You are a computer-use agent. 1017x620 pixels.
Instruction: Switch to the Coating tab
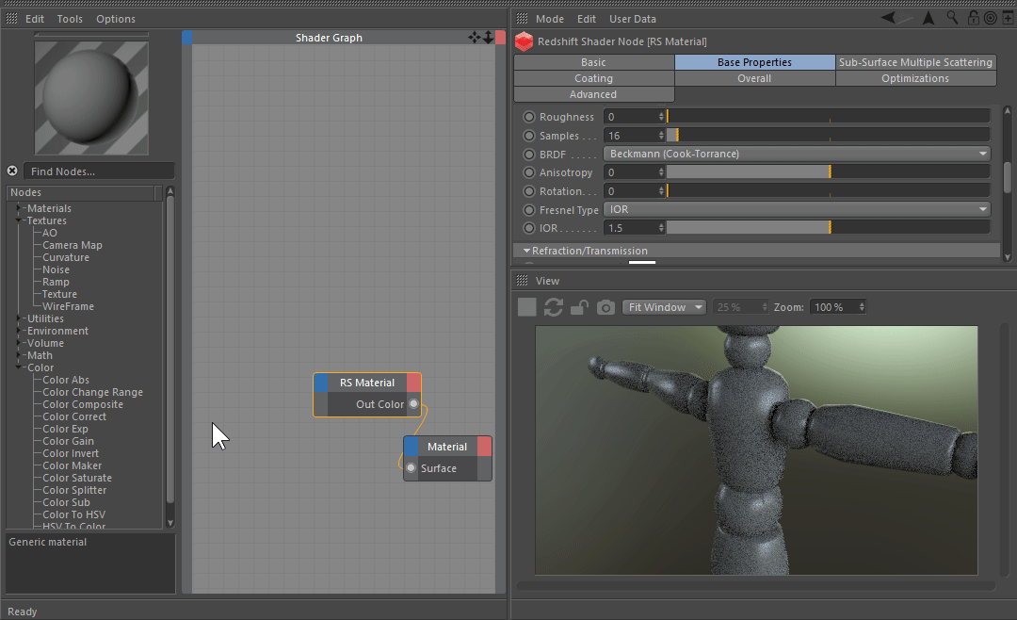593,78
